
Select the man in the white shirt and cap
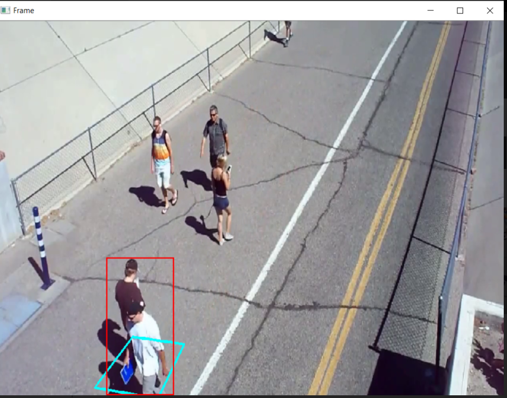click(146, 347)
